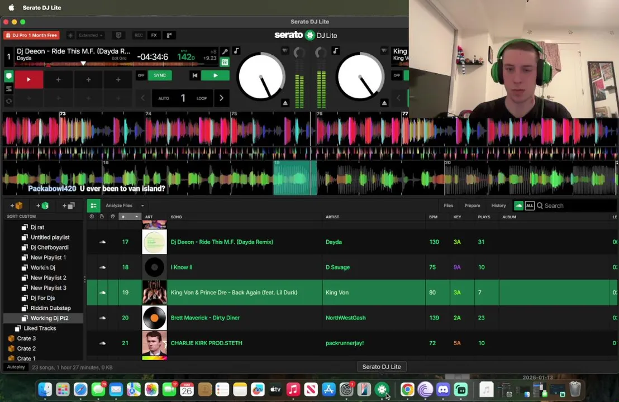
Task: Open deck 2 dropdown arrow near King Von title
Action: [384, 50]
